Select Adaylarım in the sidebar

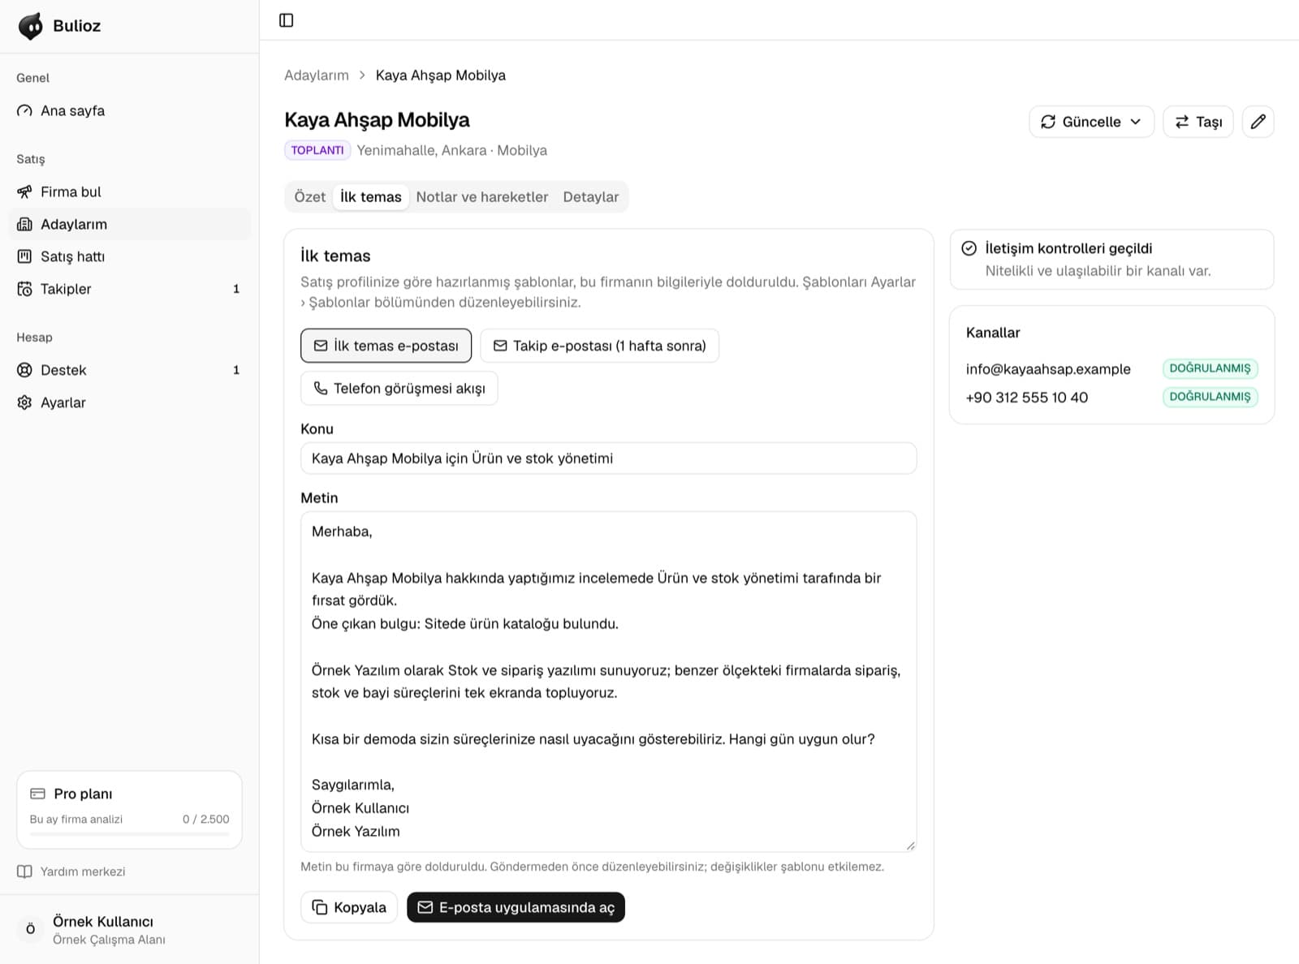(x=130, y=224)
